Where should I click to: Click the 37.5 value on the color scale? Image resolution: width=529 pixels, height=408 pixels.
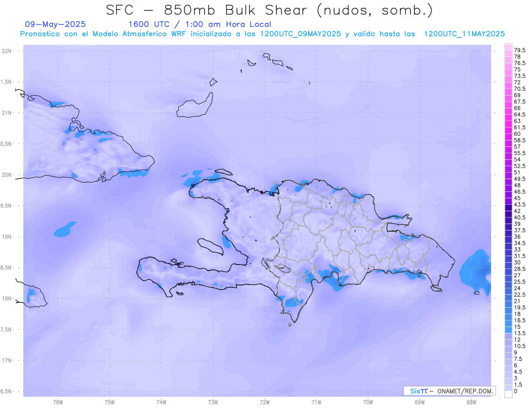520,230
